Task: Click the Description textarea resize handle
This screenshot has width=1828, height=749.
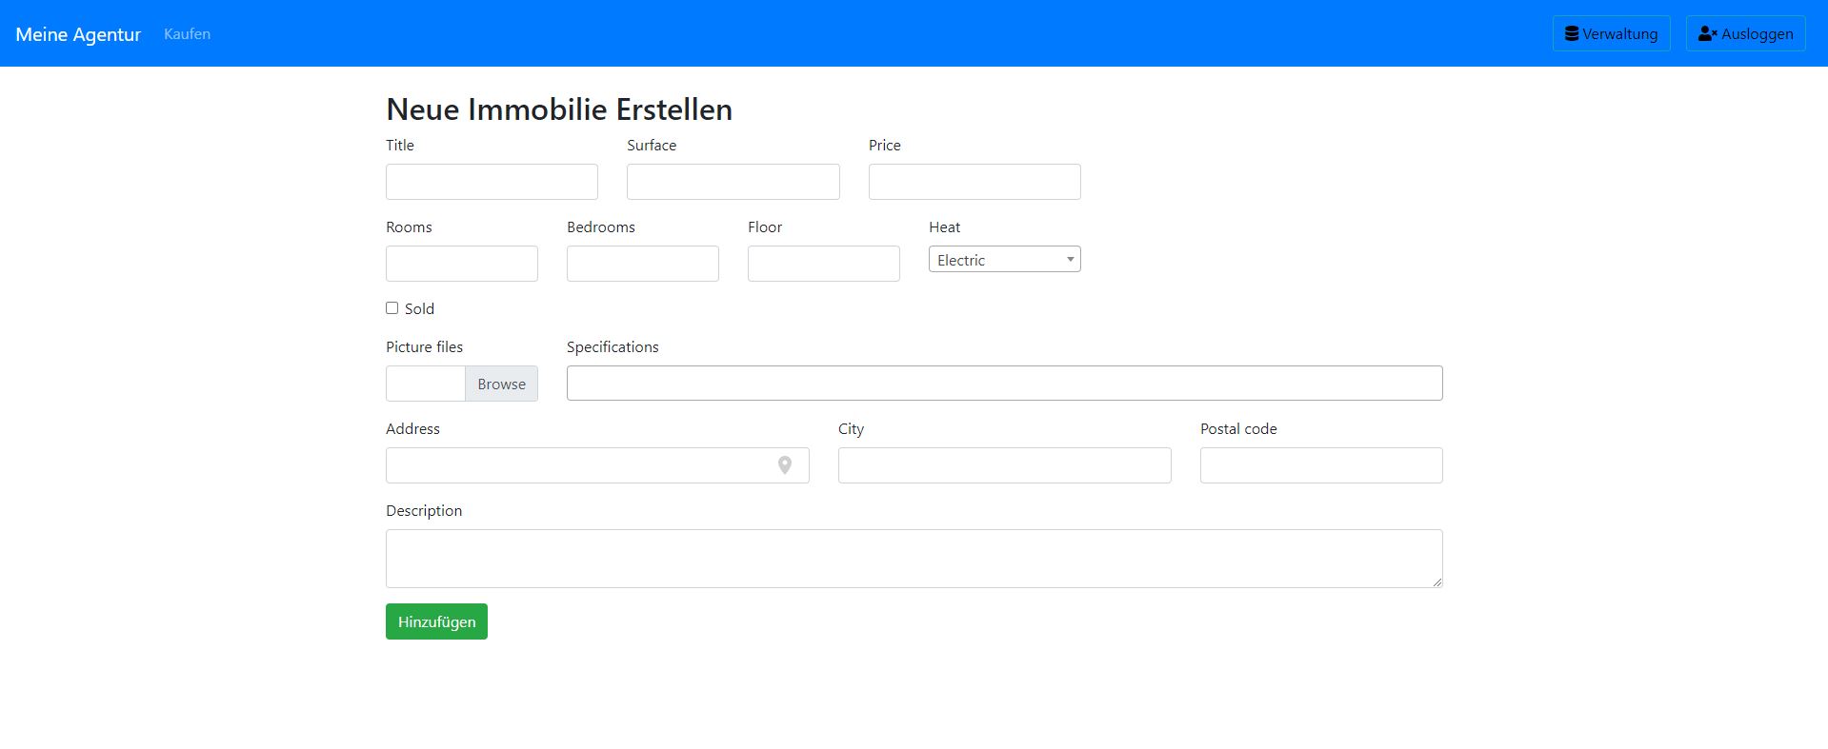Action: click(x=1436, y=581)
